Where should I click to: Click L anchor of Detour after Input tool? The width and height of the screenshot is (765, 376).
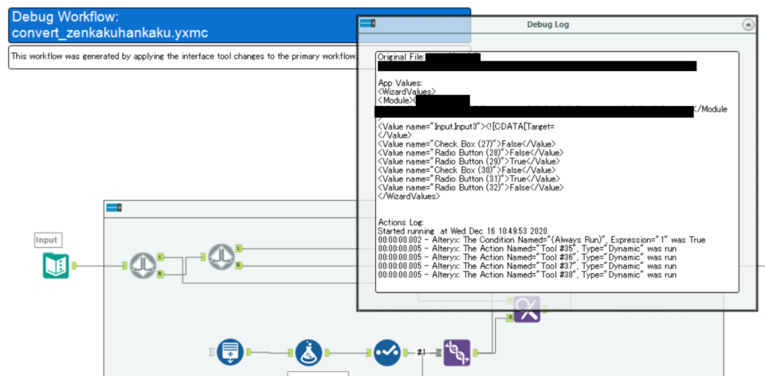tap(160, 256)
